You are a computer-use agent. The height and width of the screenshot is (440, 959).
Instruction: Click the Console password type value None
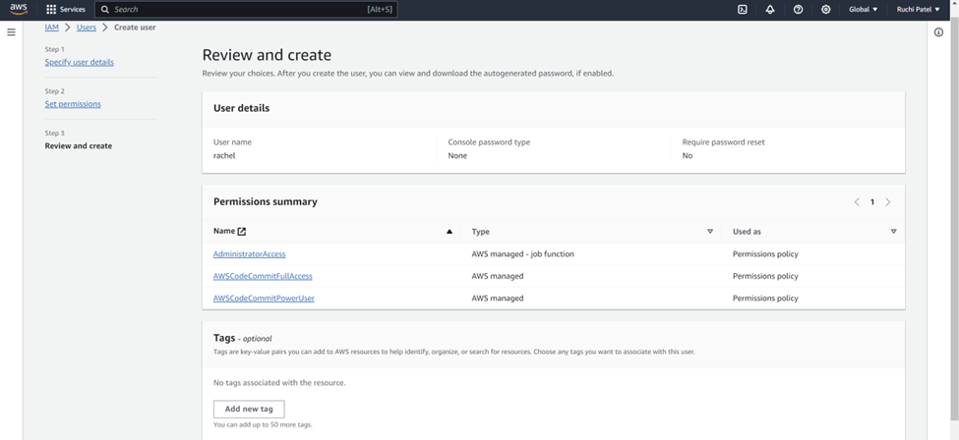click(456, 156)
